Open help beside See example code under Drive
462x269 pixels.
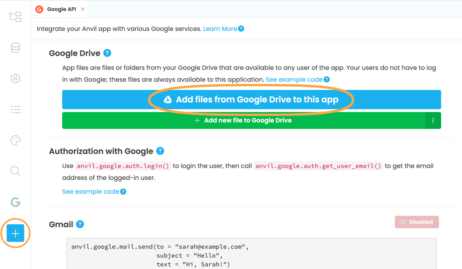pyautogui.click(x=327, y=79)
